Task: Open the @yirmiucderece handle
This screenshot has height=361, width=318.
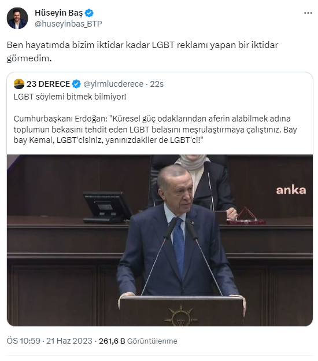Action: click(113, 84)
